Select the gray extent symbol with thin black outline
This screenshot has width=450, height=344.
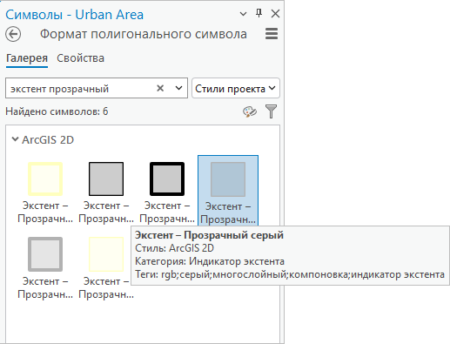pyautogui.click(x=106, y=193)
